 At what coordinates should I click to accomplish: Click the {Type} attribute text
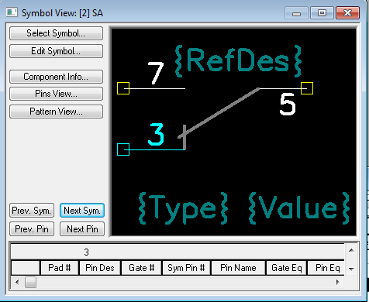coord(183,208)
